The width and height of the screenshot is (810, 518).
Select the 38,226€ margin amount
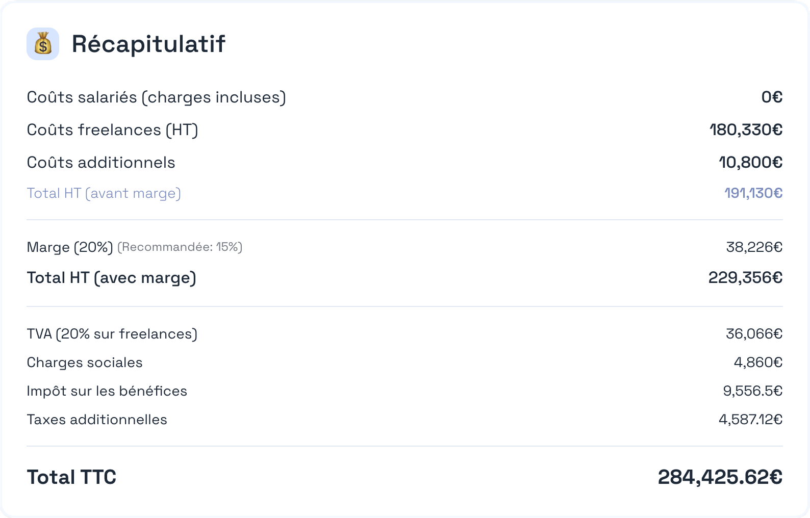tap(754, 247)
